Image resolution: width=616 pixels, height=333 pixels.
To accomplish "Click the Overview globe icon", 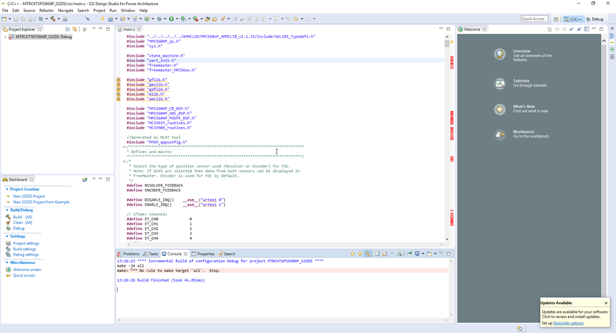I will pos(499,54).
